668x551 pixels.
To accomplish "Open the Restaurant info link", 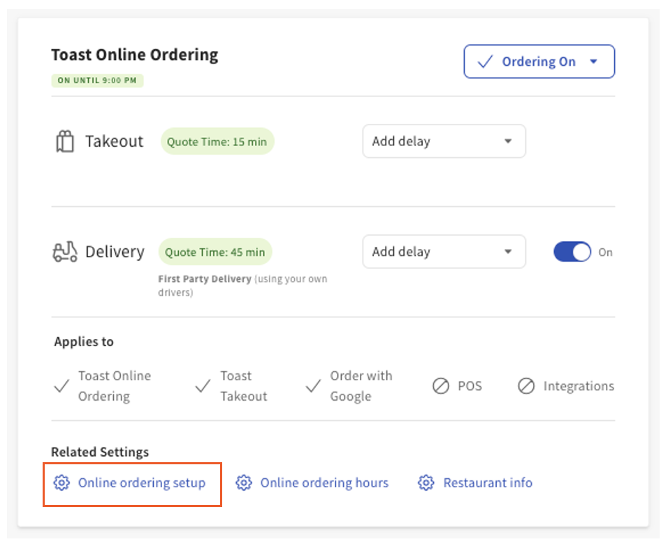I will [488, 482].
